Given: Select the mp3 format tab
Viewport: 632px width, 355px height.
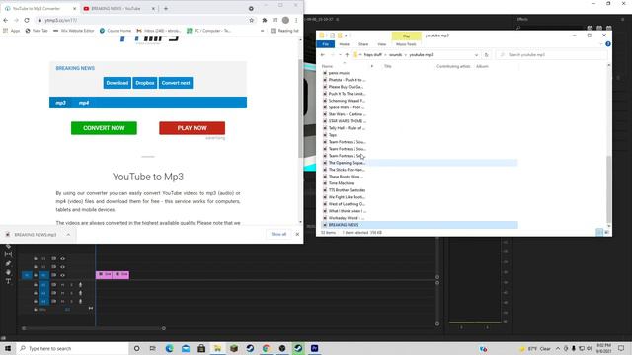Looking at the screenshot, I should point(60,103).
